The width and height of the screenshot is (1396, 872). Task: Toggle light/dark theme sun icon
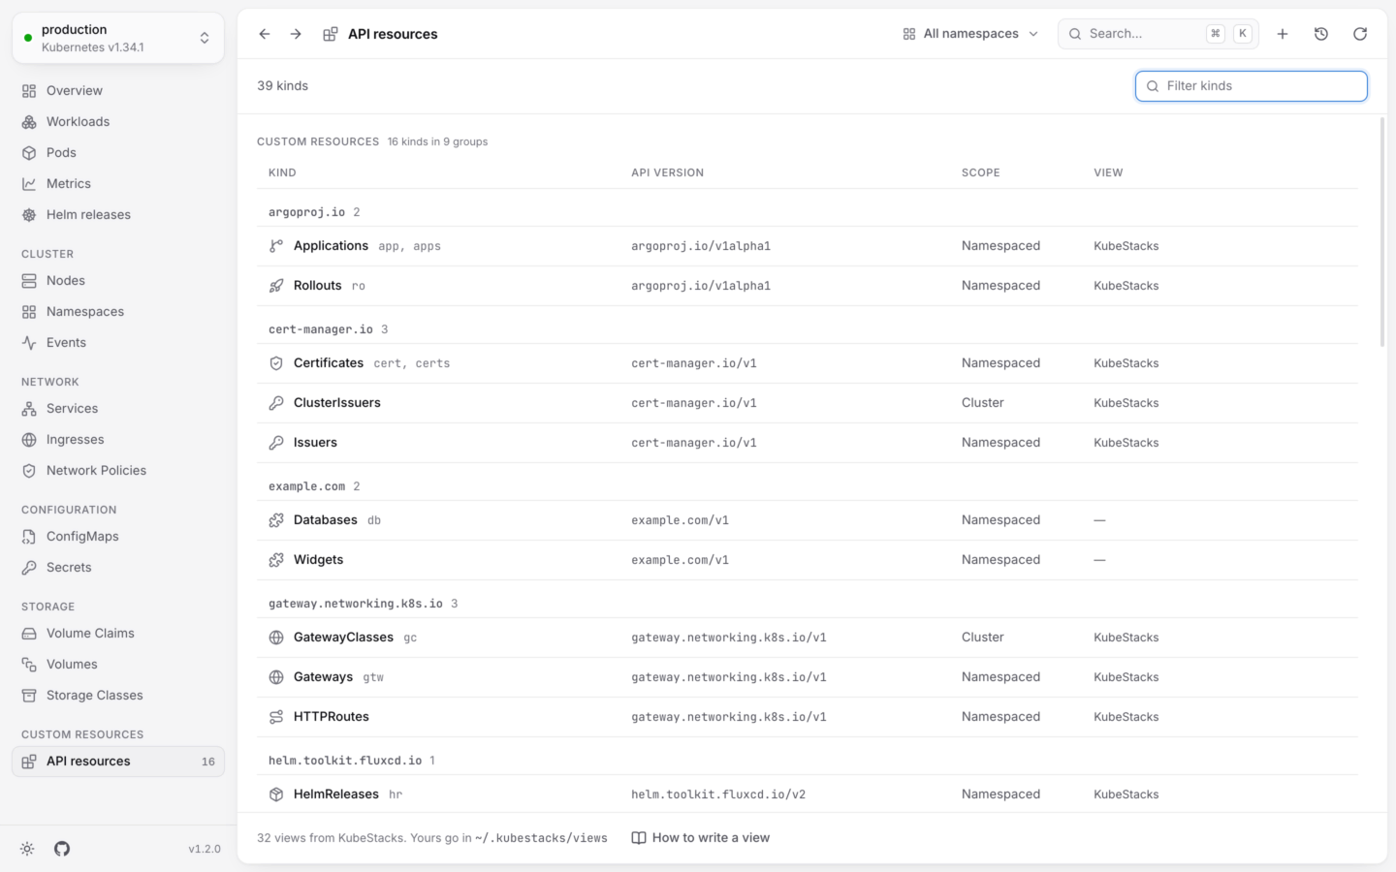[x=27, y=849]
